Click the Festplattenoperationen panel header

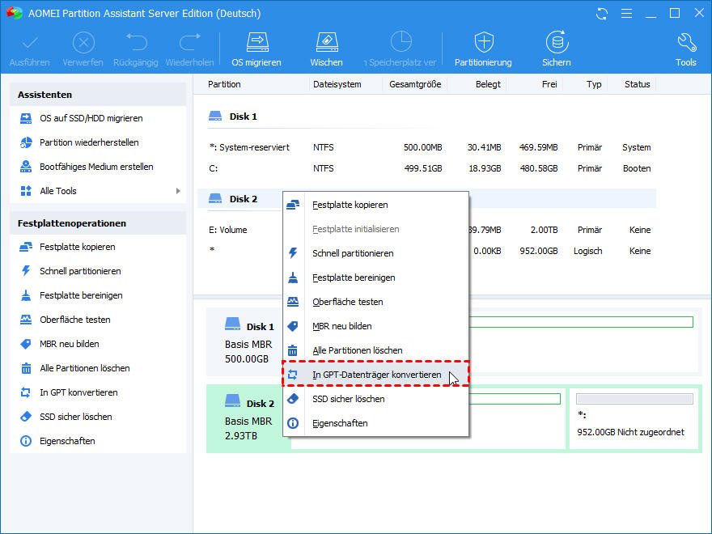tap(98, 223)
